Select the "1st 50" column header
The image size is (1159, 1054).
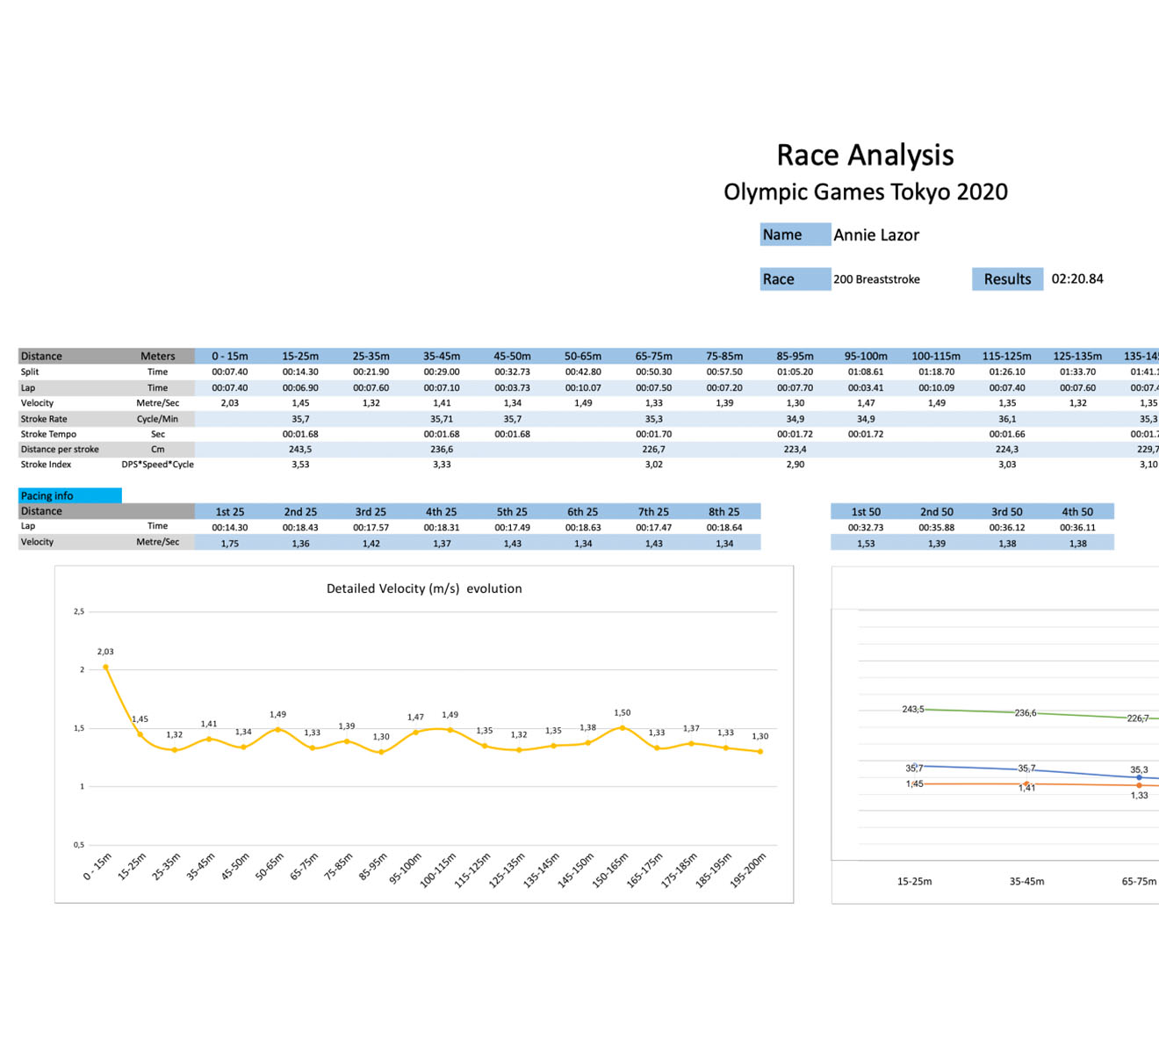866,512
